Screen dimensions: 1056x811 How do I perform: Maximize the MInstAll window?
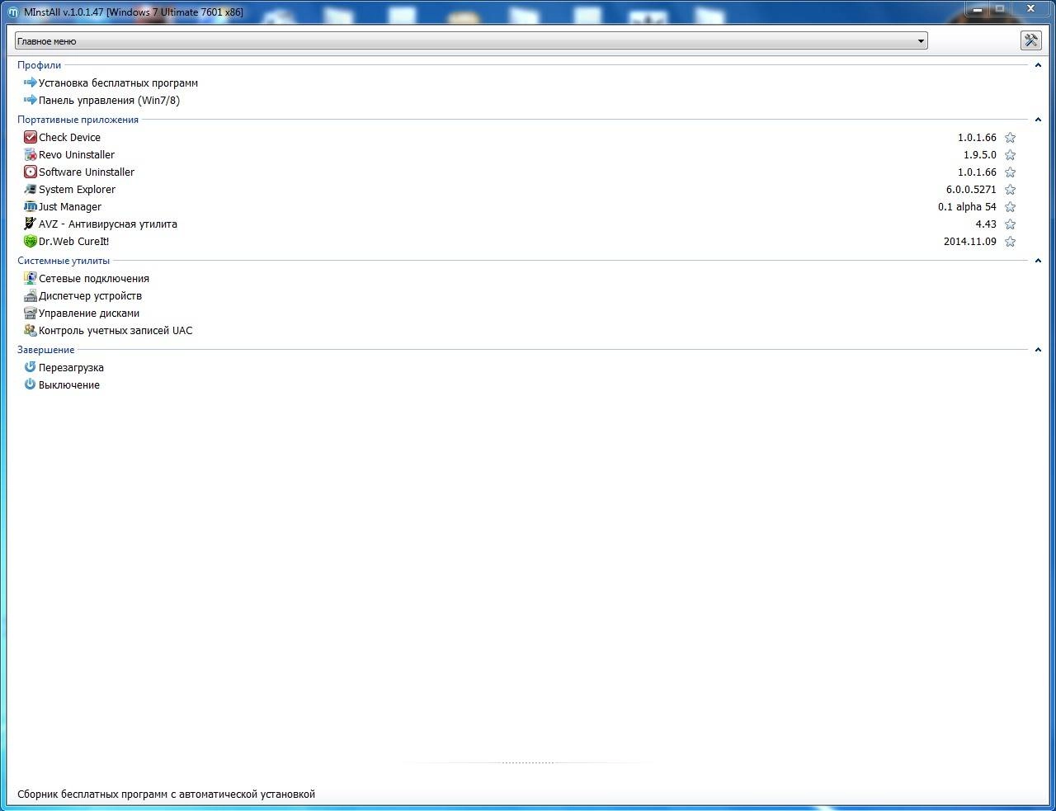[1000, 9]
